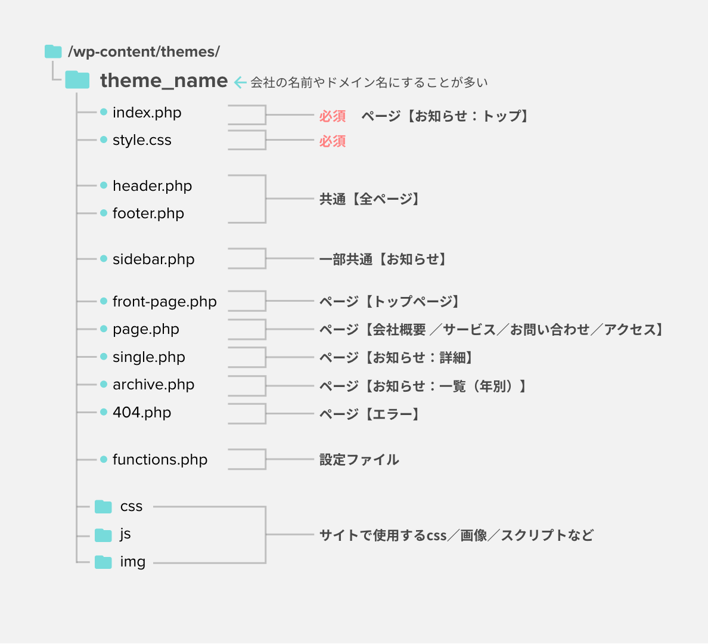Click the theme_name folder icon
This screenshot has height=644, width=708.
pos(77,80)
